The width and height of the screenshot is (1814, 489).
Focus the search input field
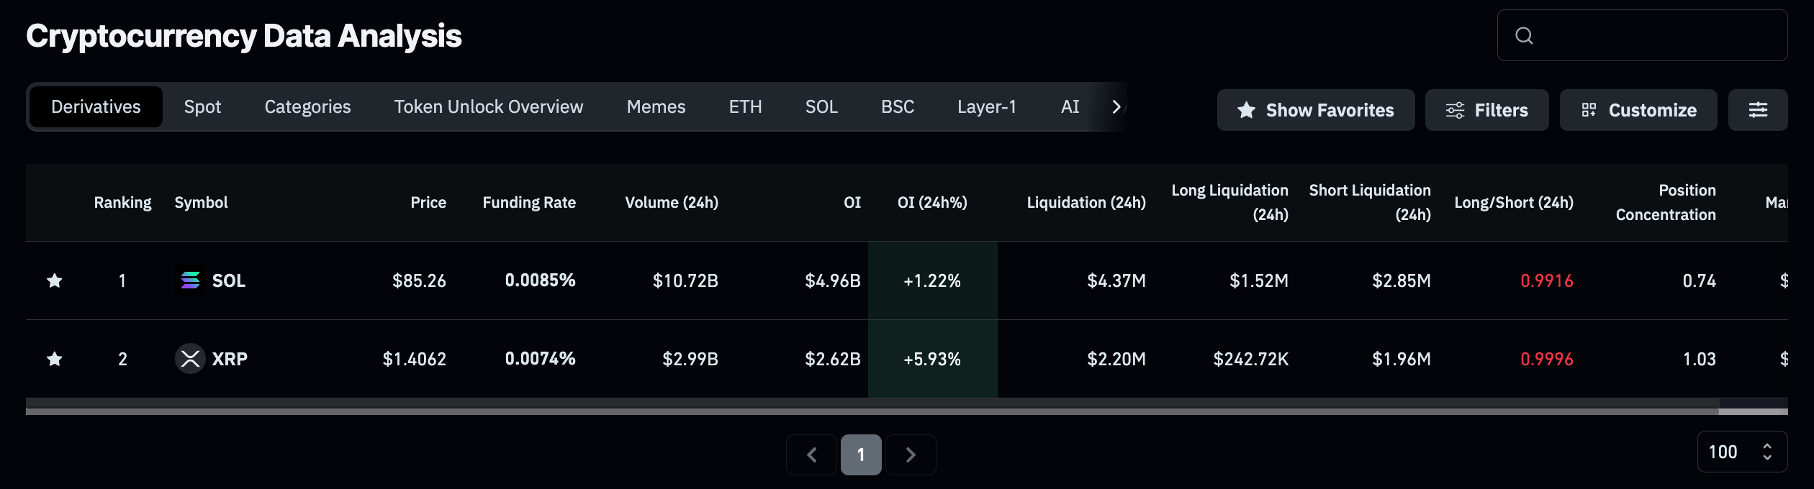1656,35
